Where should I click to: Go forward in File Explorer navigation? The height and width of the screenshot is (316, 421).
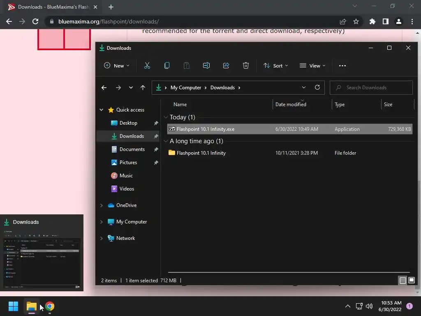[x=118, y=88]
